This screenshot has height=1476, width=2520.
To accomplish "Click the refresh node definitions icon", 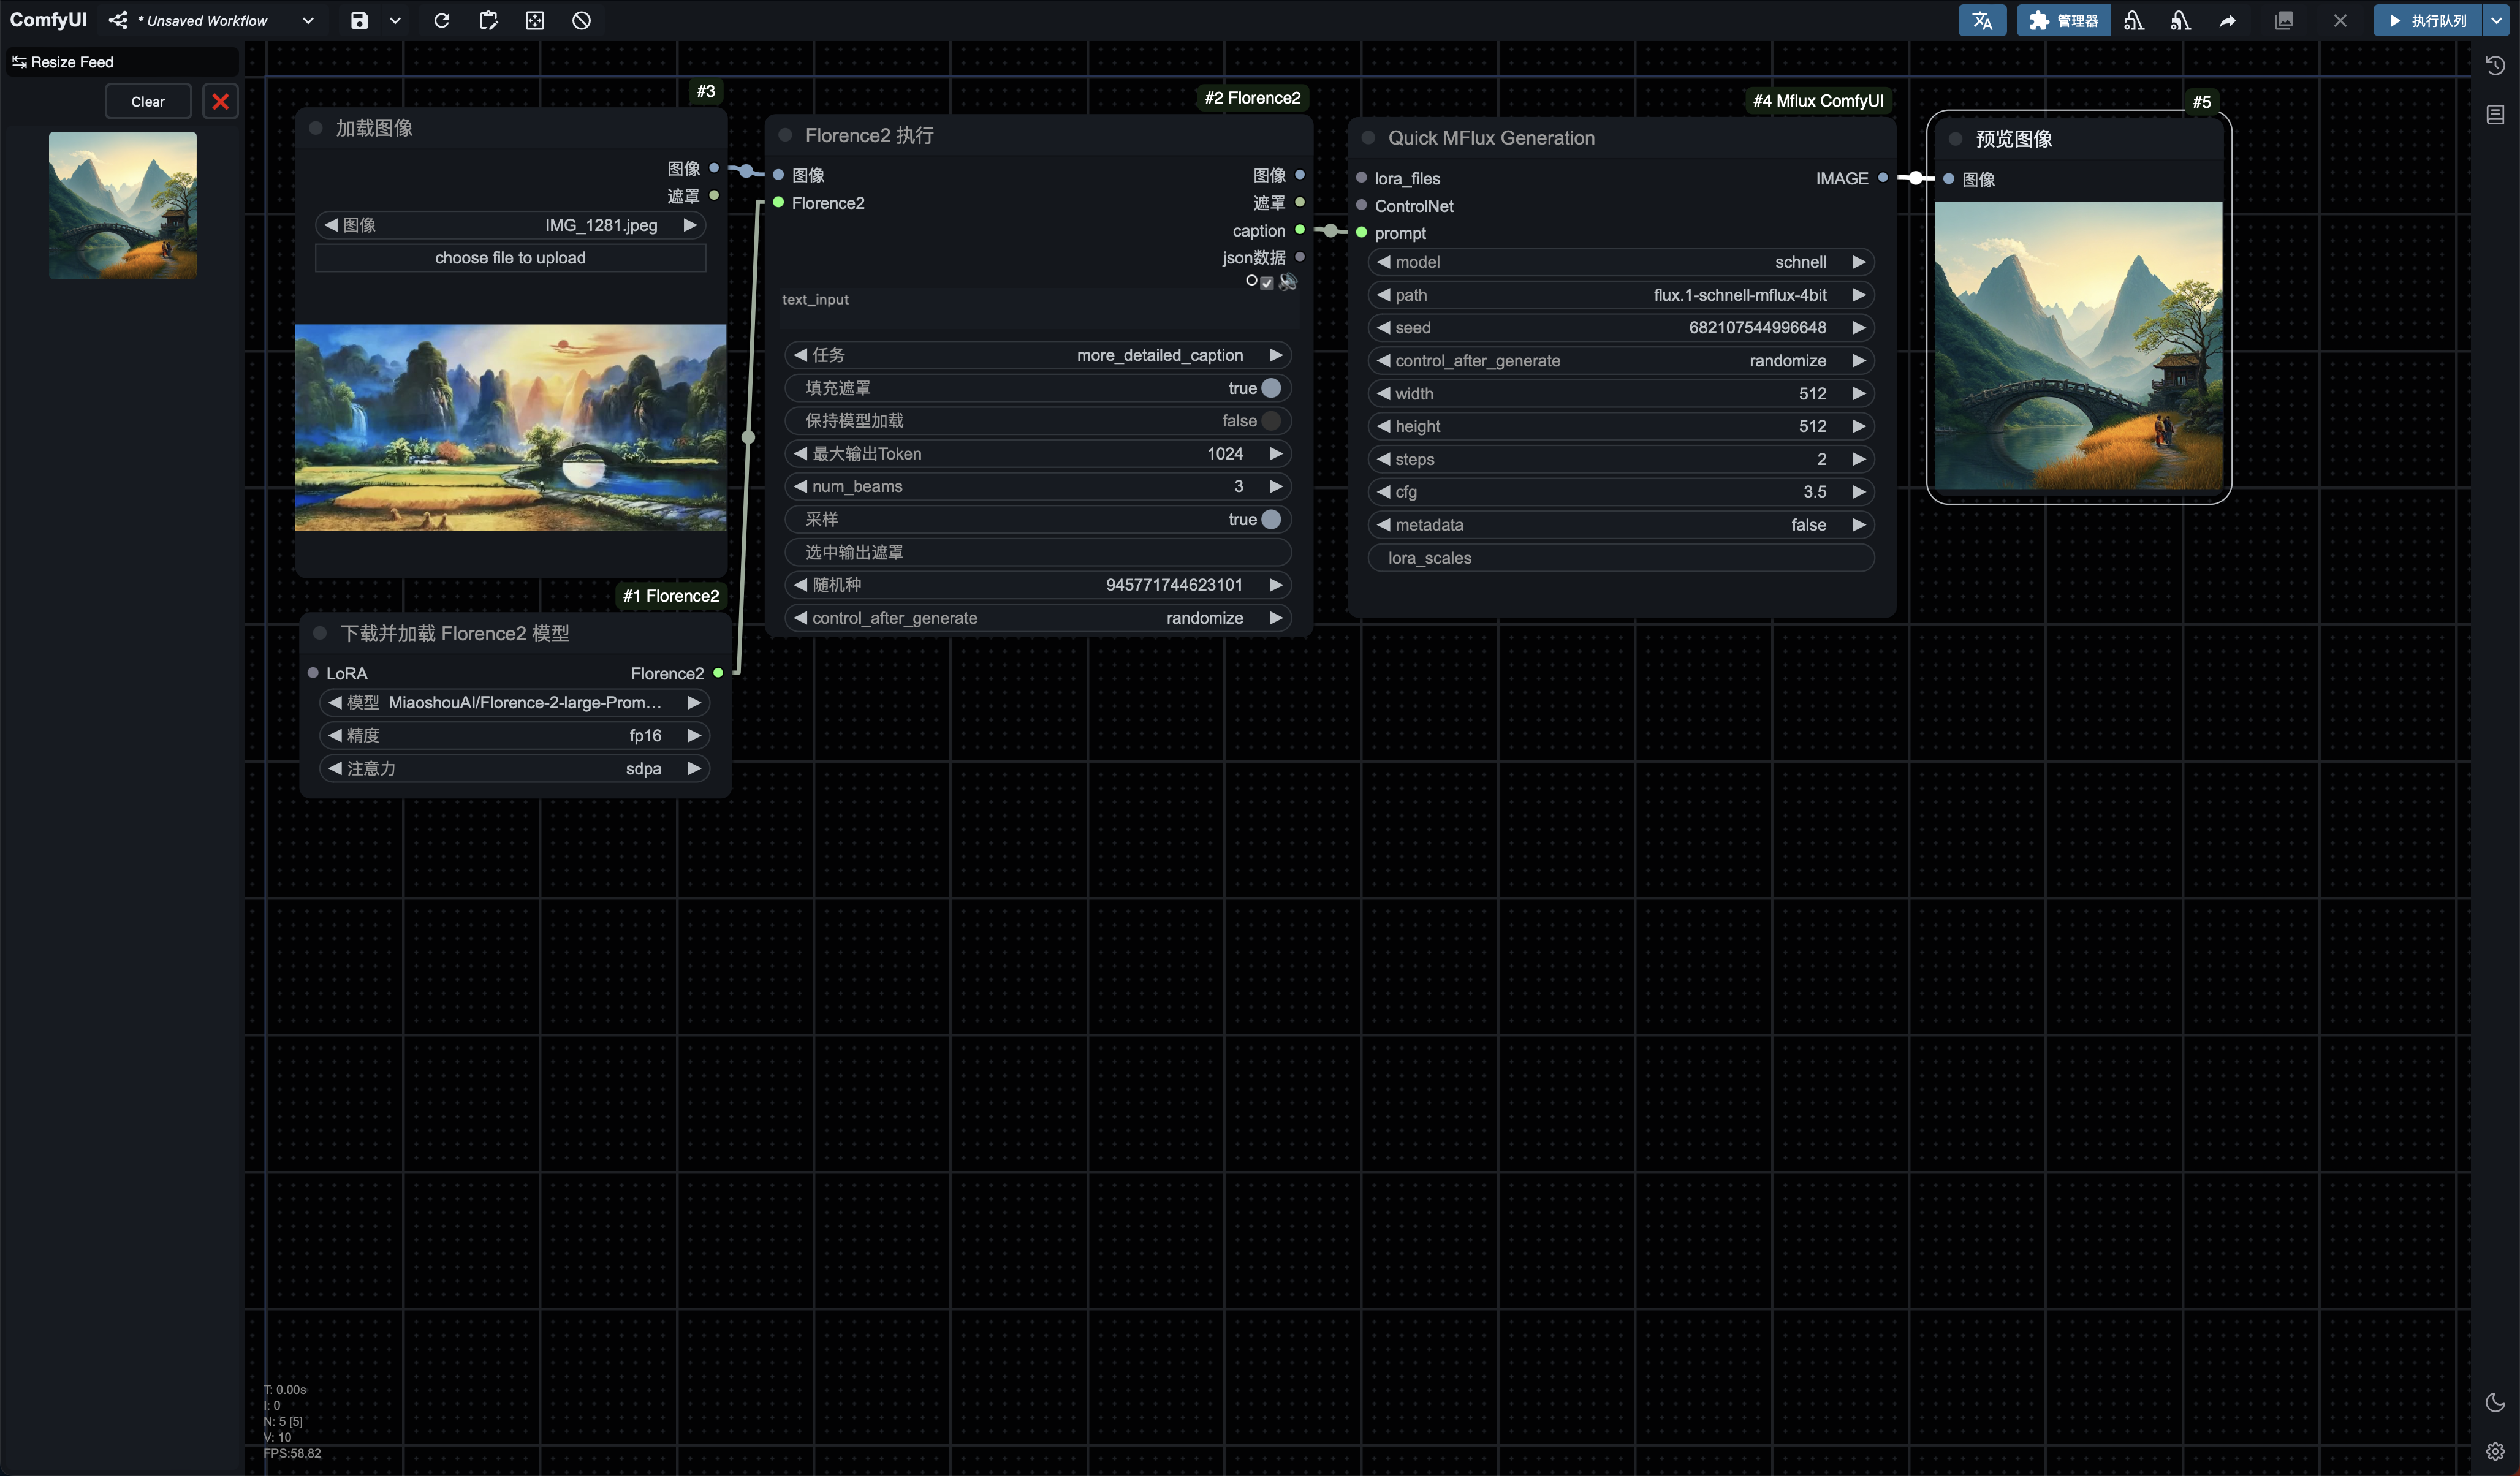I will (x=441, y=20).
